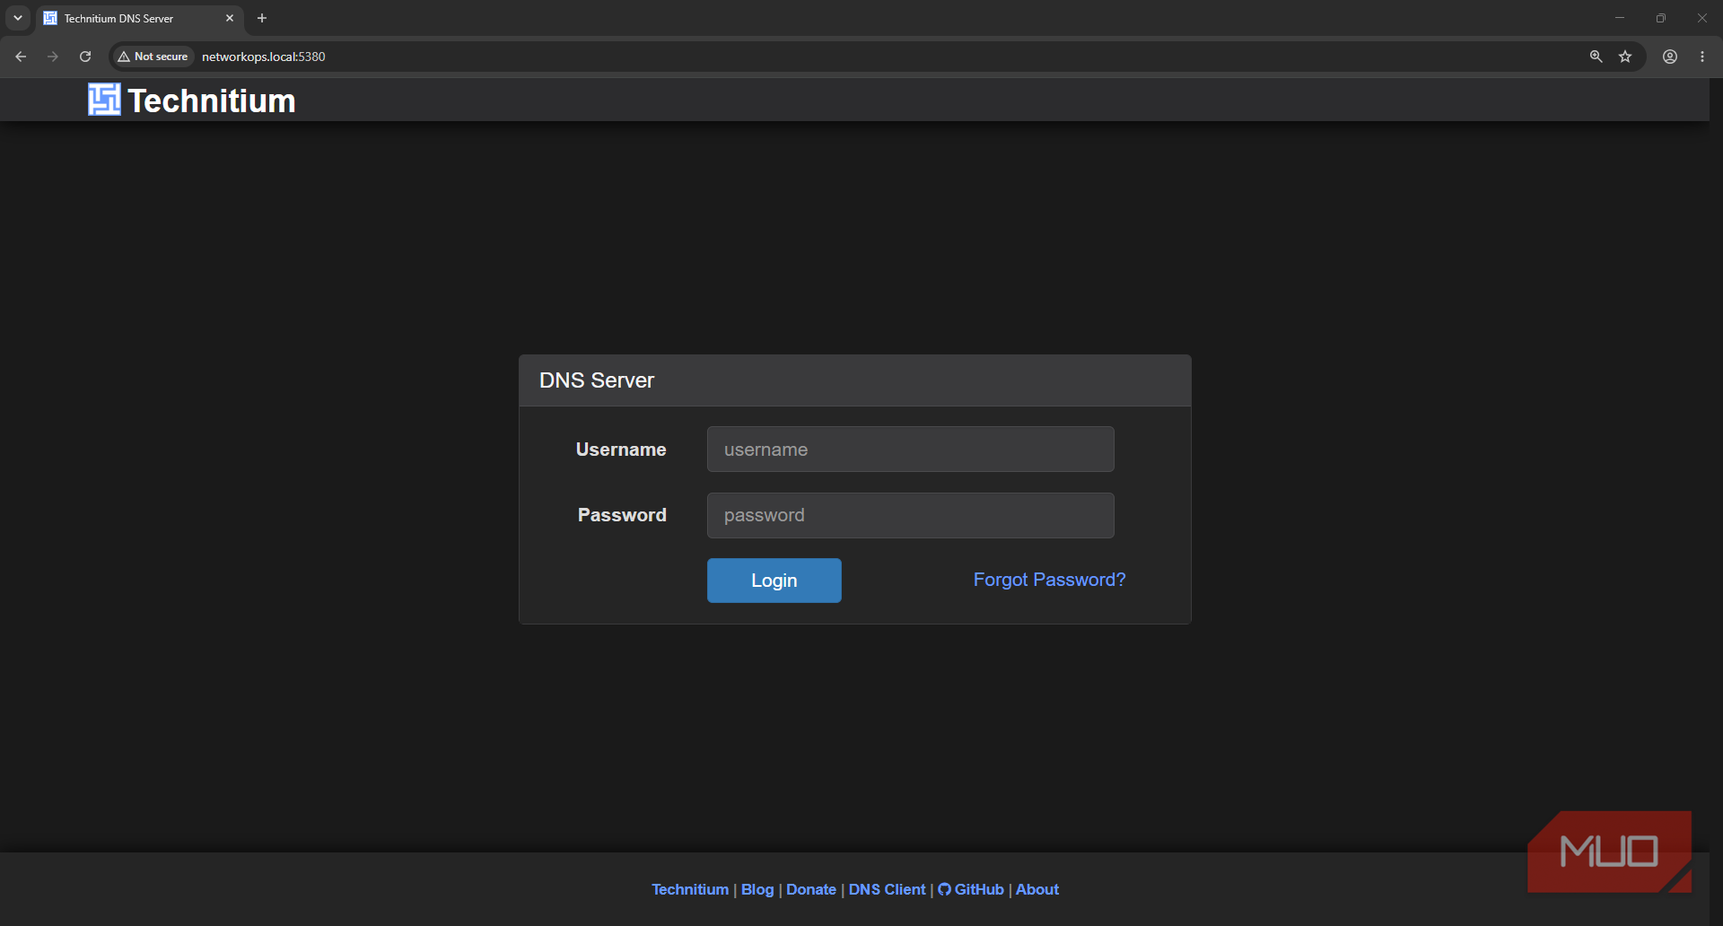Focus the Password input field

click(910, 515)
